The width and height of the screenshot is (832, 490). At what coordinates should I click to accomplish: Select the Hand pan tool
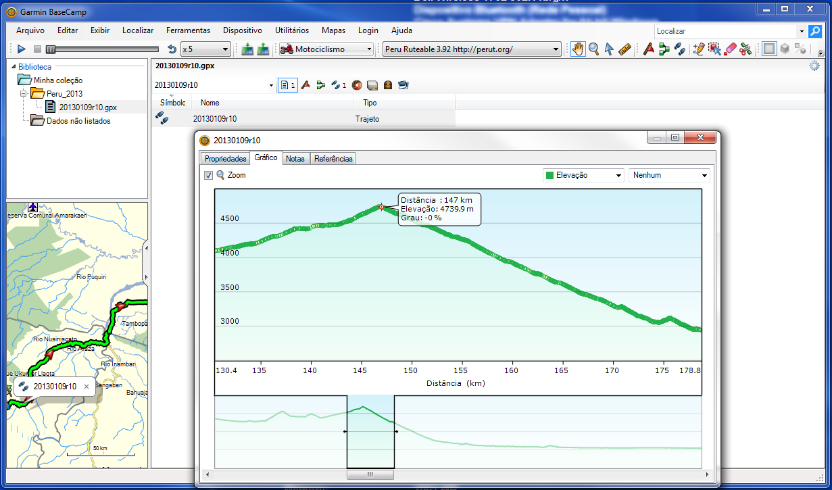578,49
